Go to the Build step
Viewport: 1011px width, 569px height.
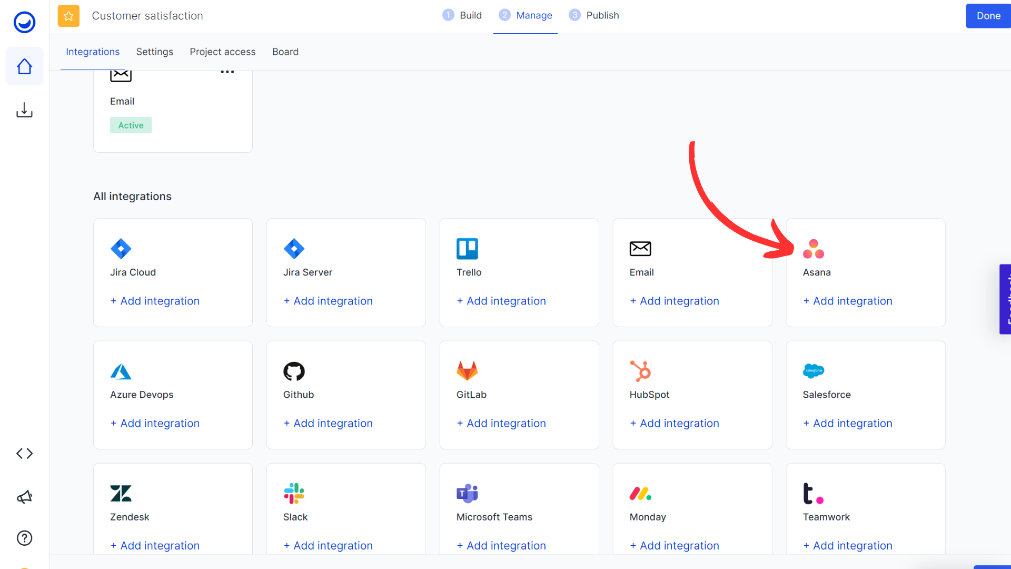click(462, 15)
